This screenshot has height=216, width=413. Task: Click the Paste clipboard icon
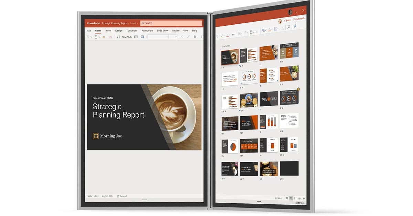tap(96, 37)
